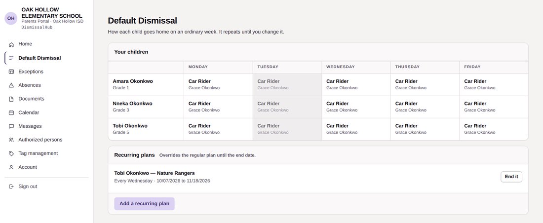Click the Calendar icon in sidebar
543x223 pixels.
tap(11, 112)
